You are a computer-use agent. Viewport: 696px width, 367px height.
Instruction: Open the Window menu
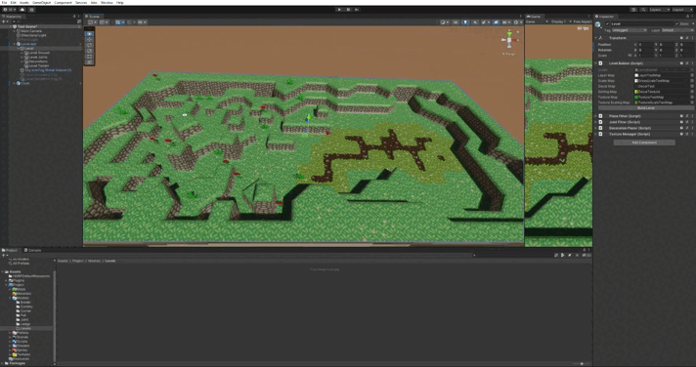107,3
